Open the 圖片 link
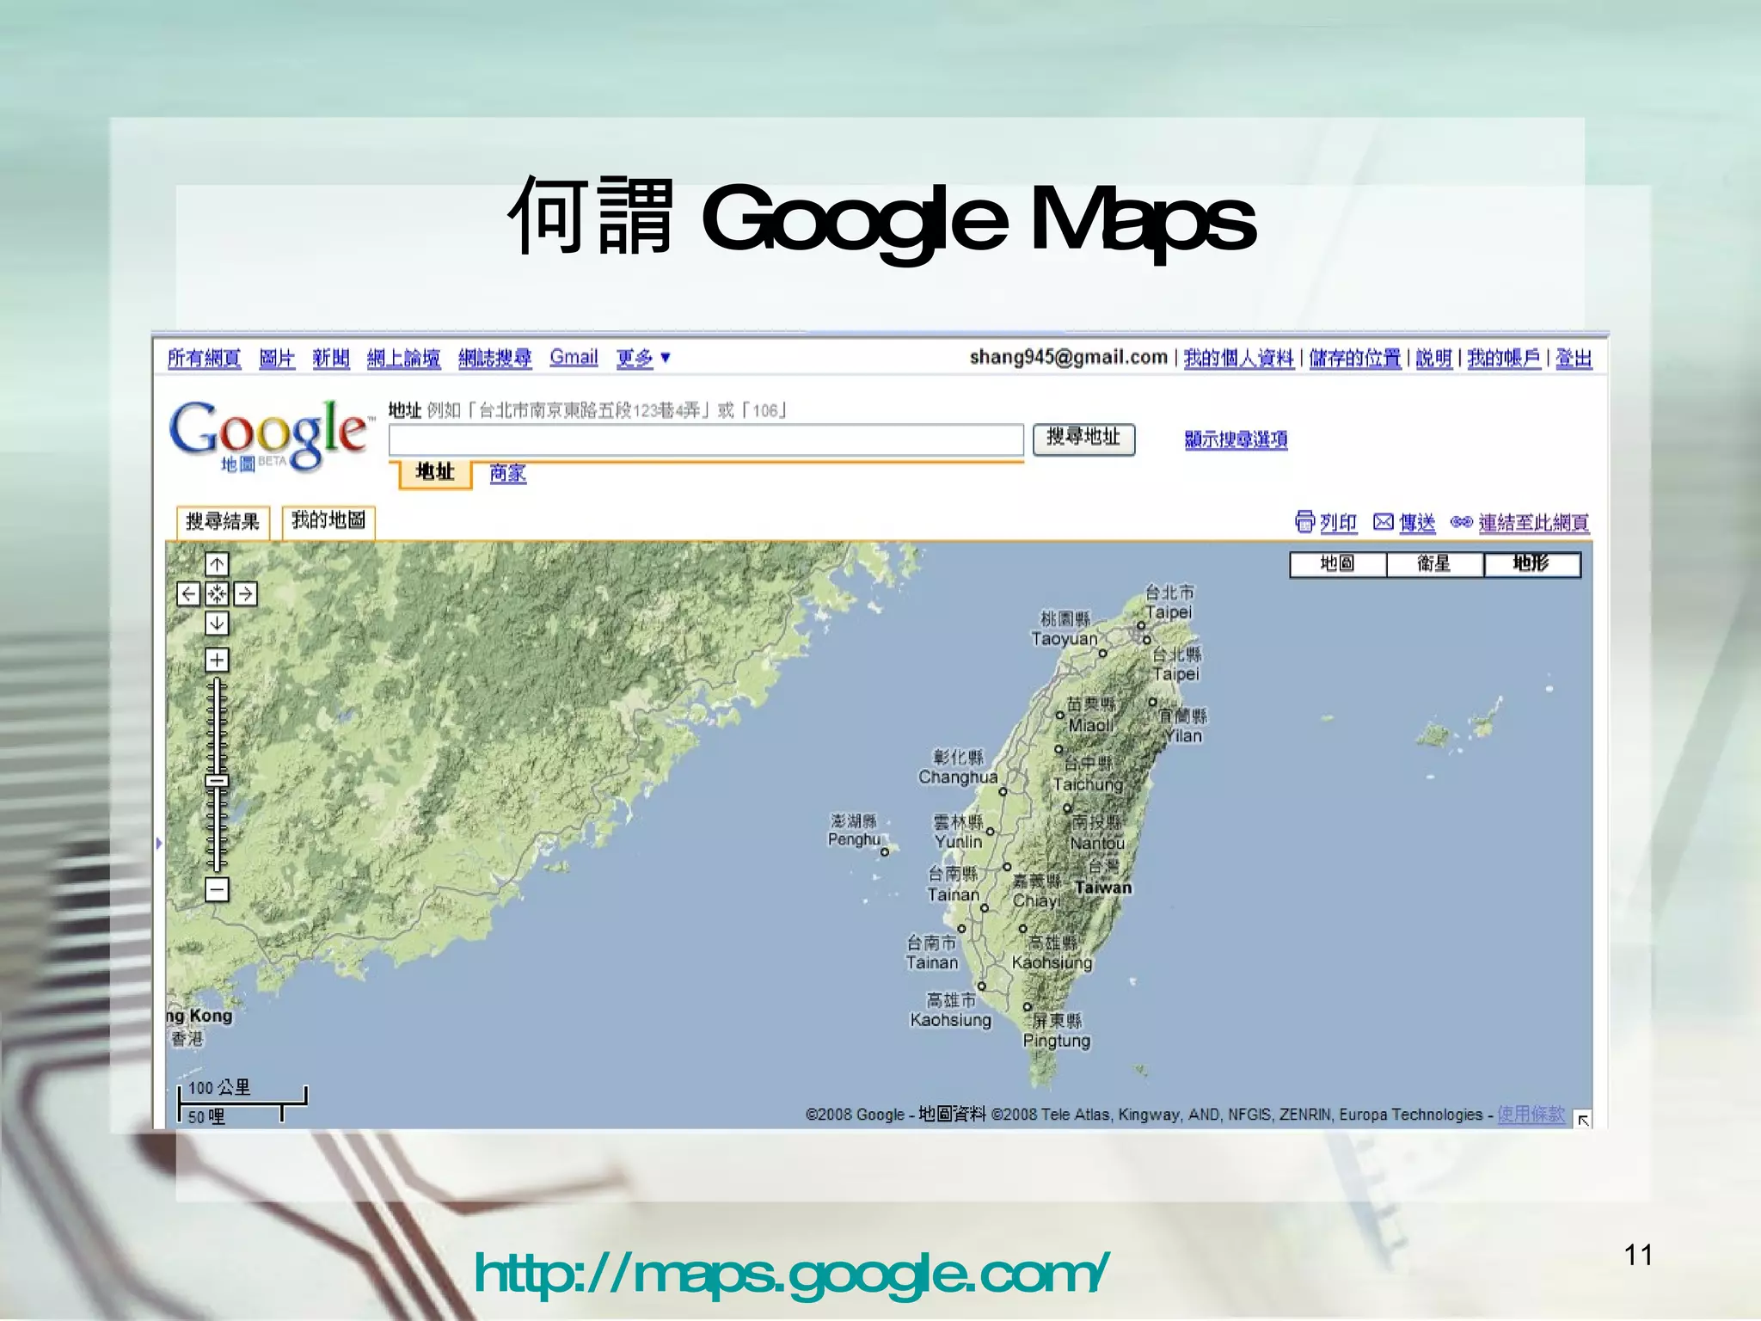This screenshot has height=1321, width=1761. [277, 358]
